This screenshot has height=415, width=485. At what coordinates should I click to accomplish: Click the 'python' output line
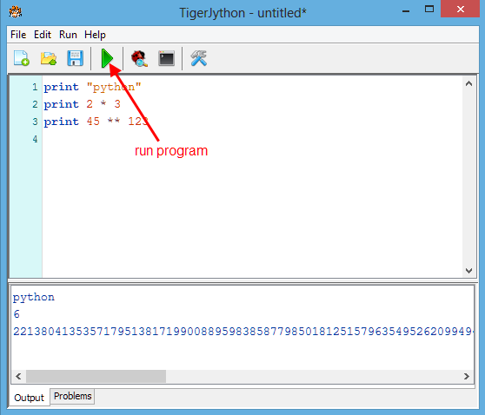point(34,297)
